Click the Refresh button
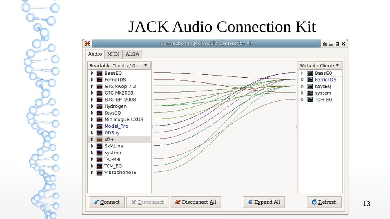The height and width of the screenshot is (219, 390). (324, 202)
